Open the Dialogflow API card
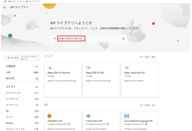This screenshot has width=192, height=131. coord(63,121)
